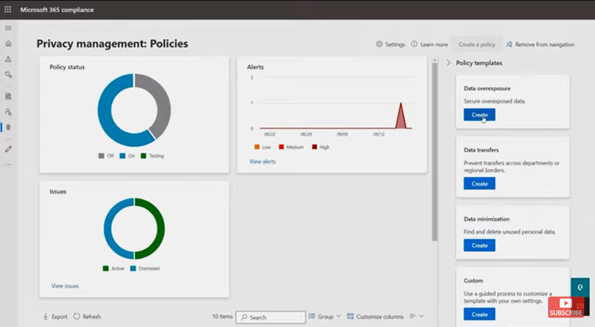Click the Export download icon
Viewport: 595px width, 327px height.
(x=45, y=316)
